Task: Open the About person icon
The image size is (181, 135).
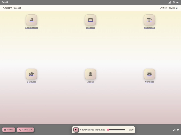Action: pyautogui.click(x=90, y=74)
